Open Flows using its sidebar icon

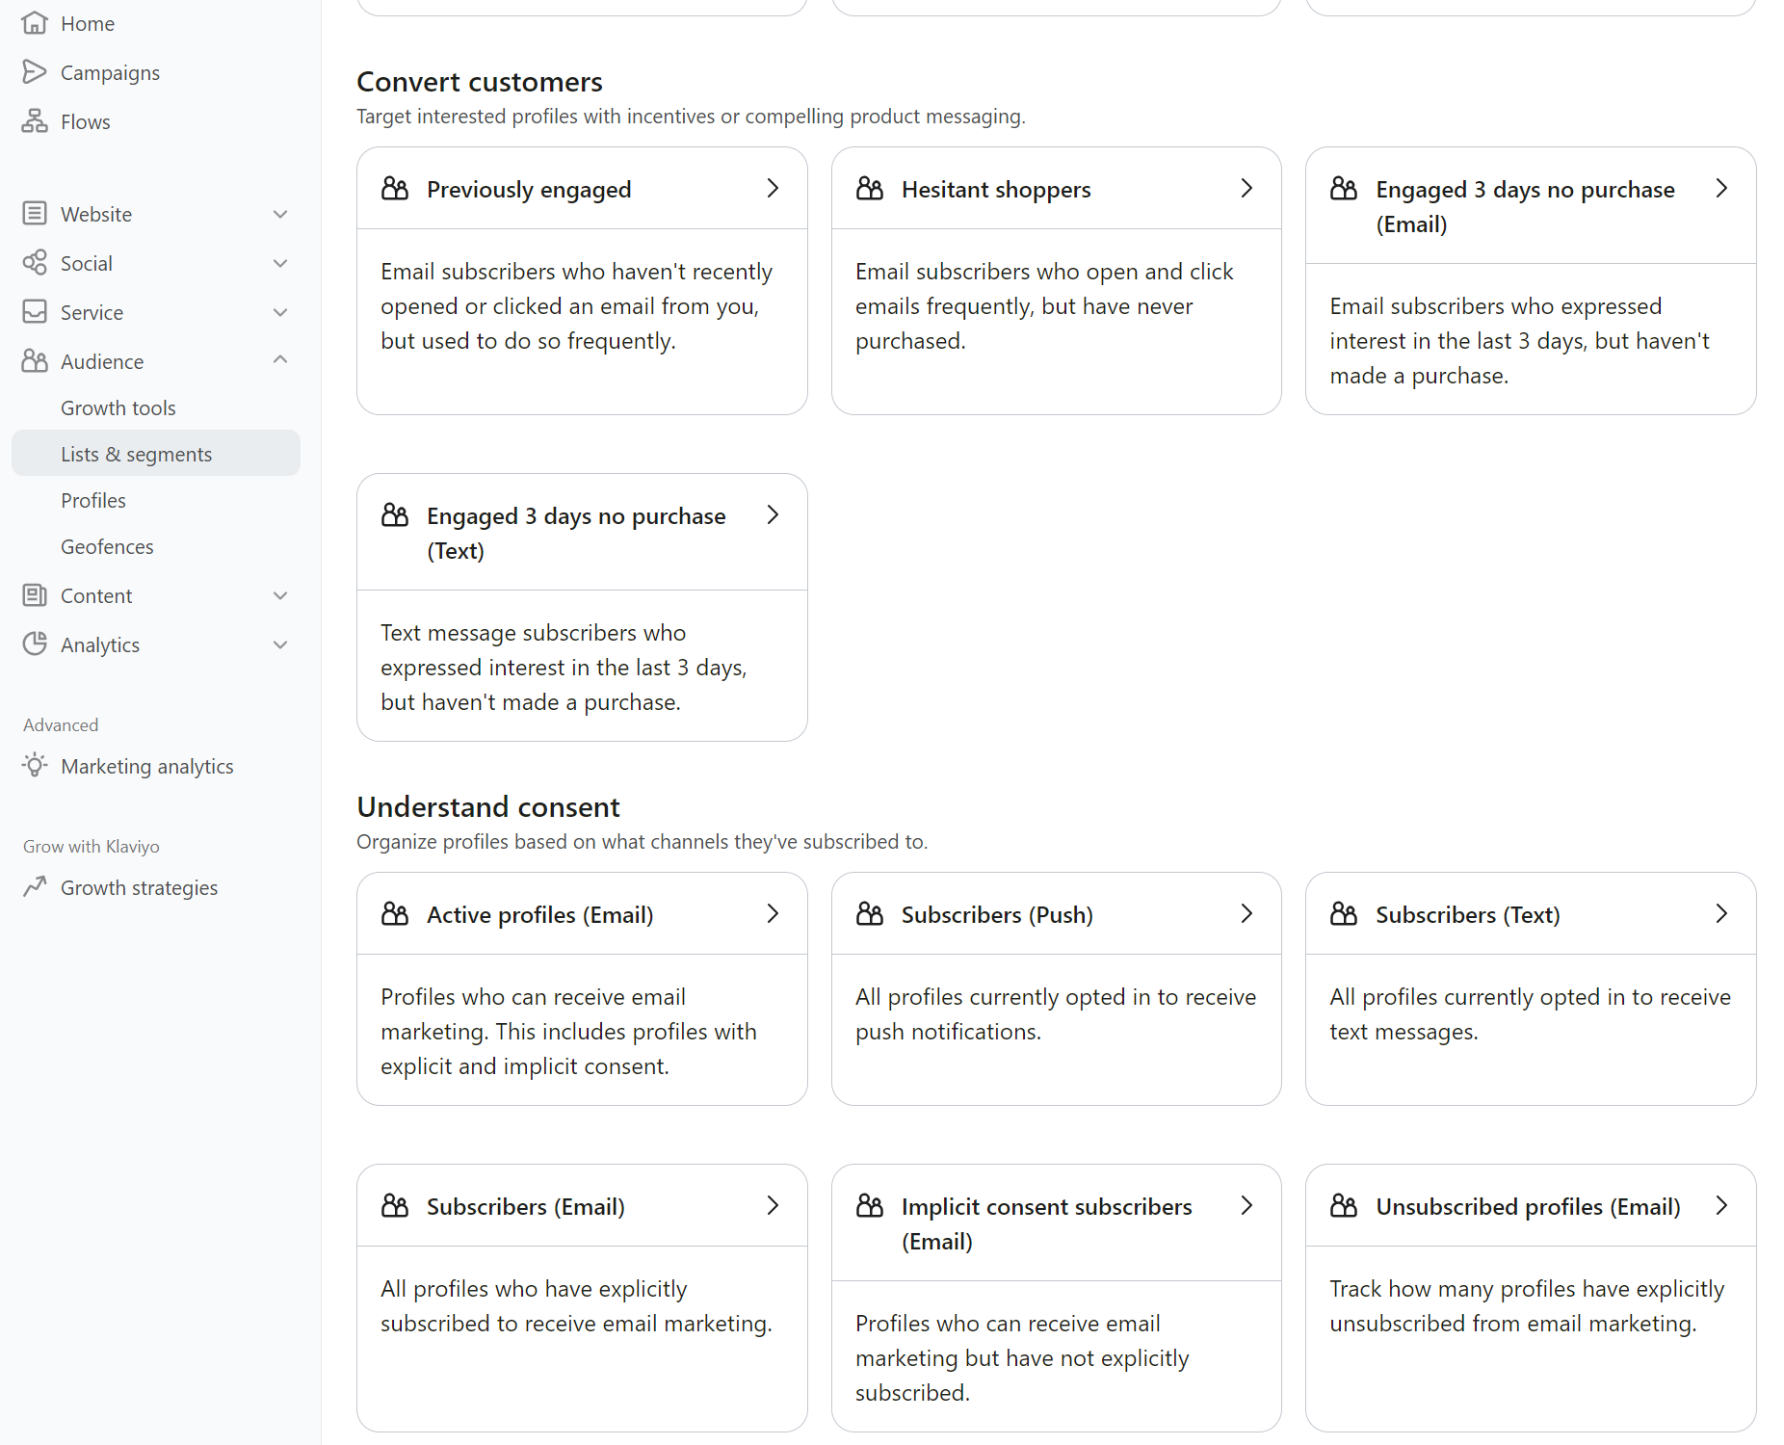[x=35, y=120]
